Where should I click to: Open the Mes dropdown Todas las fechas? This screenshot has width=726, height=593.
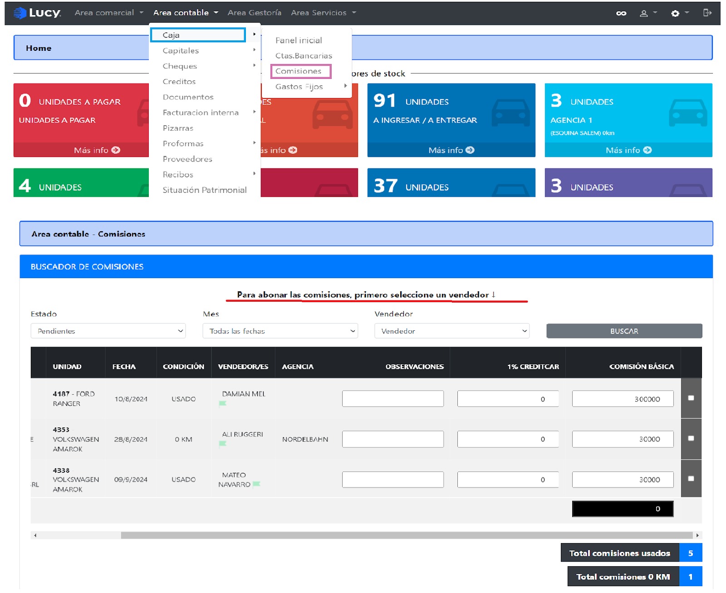point(280,331)
